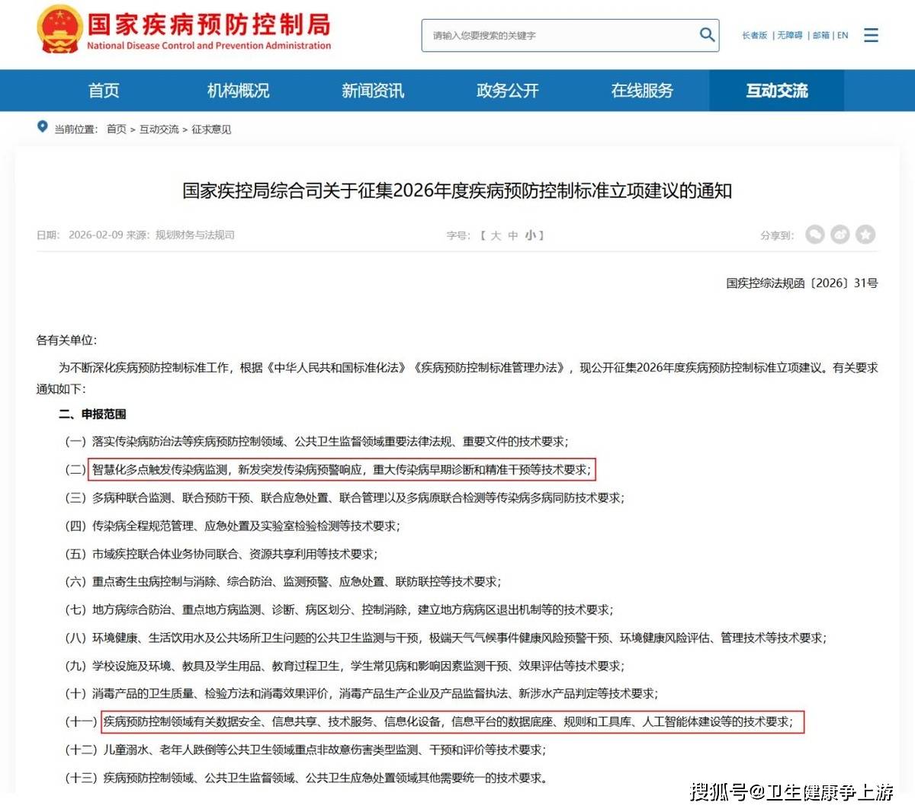
Task: Set font size to large (大)
Action: point(496,235)
